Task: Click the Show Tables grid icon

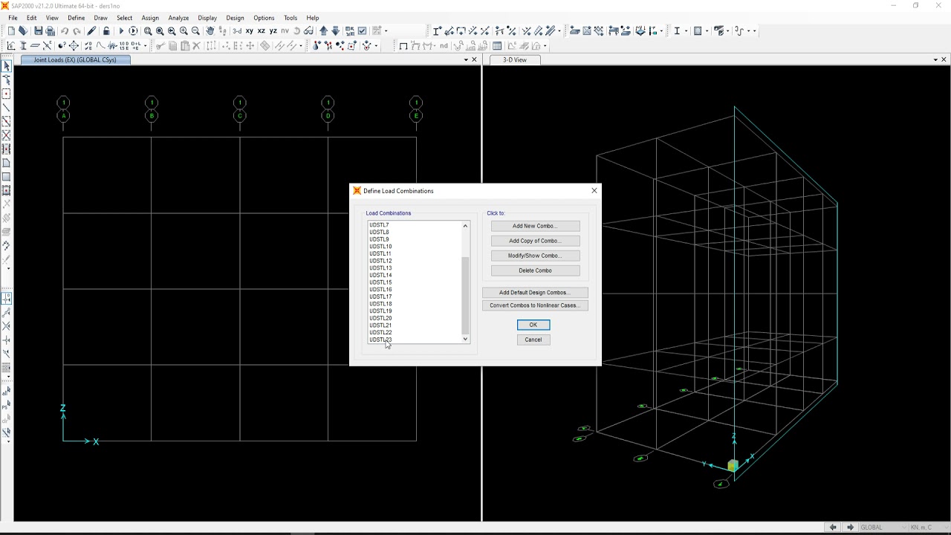Action: coord(497,46)
